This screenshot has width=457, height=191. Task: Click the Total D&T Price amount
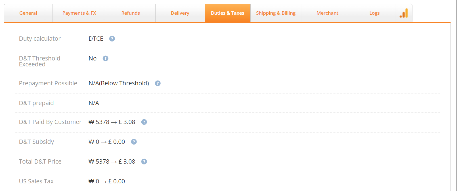[112, 162]
